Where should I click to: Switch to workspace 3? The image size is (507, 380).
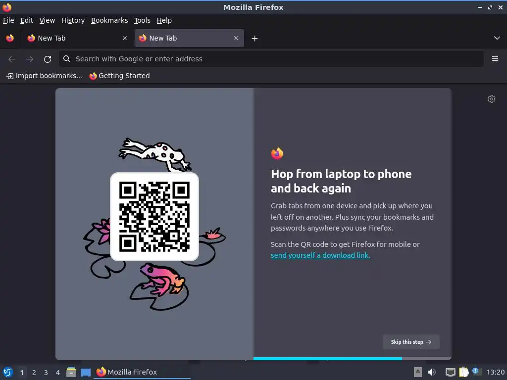(x=46, y=373)
